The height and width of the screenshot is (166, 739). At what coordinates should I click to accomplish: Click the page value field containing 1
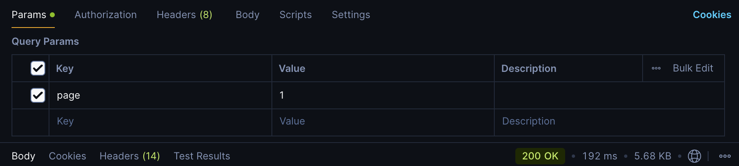(x=382, y=95)
